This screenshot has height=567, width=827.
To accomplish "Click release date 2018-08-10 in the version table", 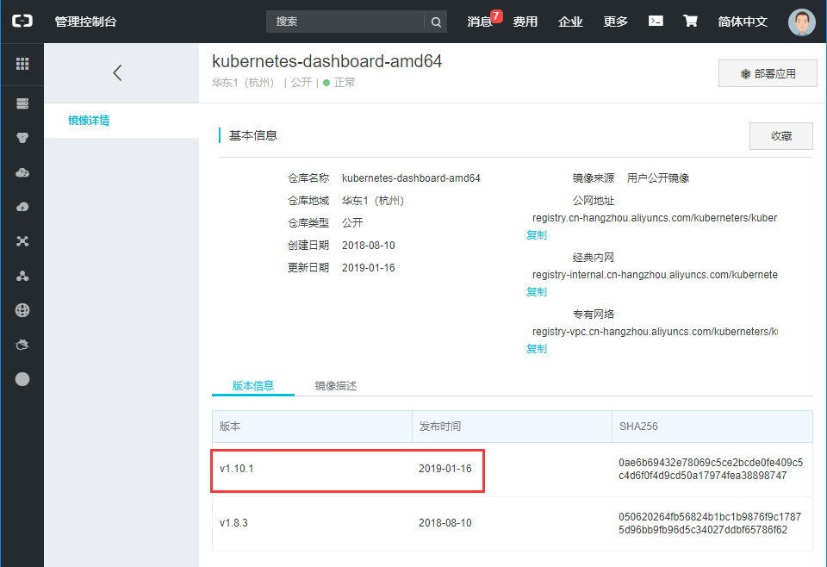I will click(445, 523).
